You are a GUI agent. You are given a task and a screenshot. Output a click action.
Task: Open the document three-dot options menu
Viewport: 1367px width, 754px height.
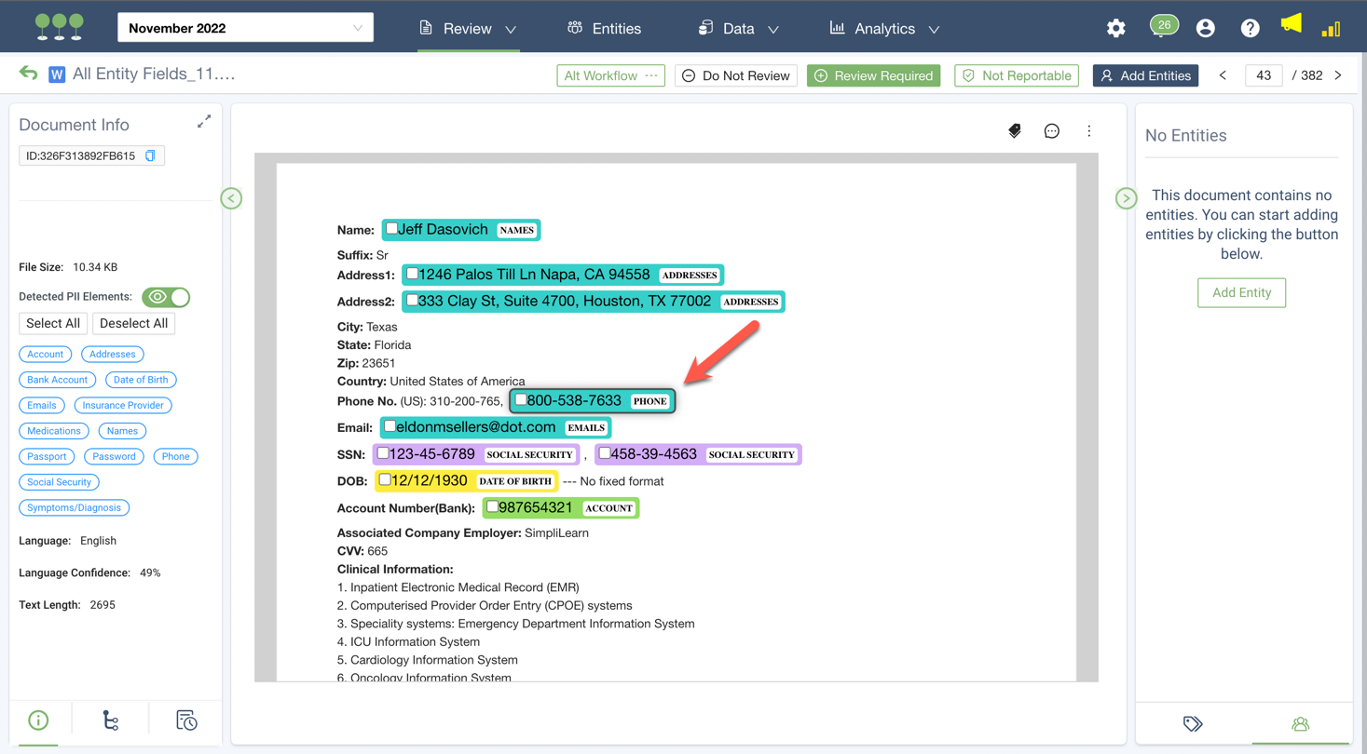tap(1088, 131)
